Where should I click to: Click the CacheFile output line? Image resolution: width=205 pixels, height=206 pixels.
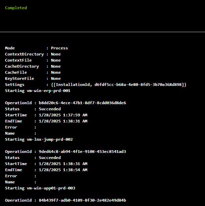coord(33,72)
